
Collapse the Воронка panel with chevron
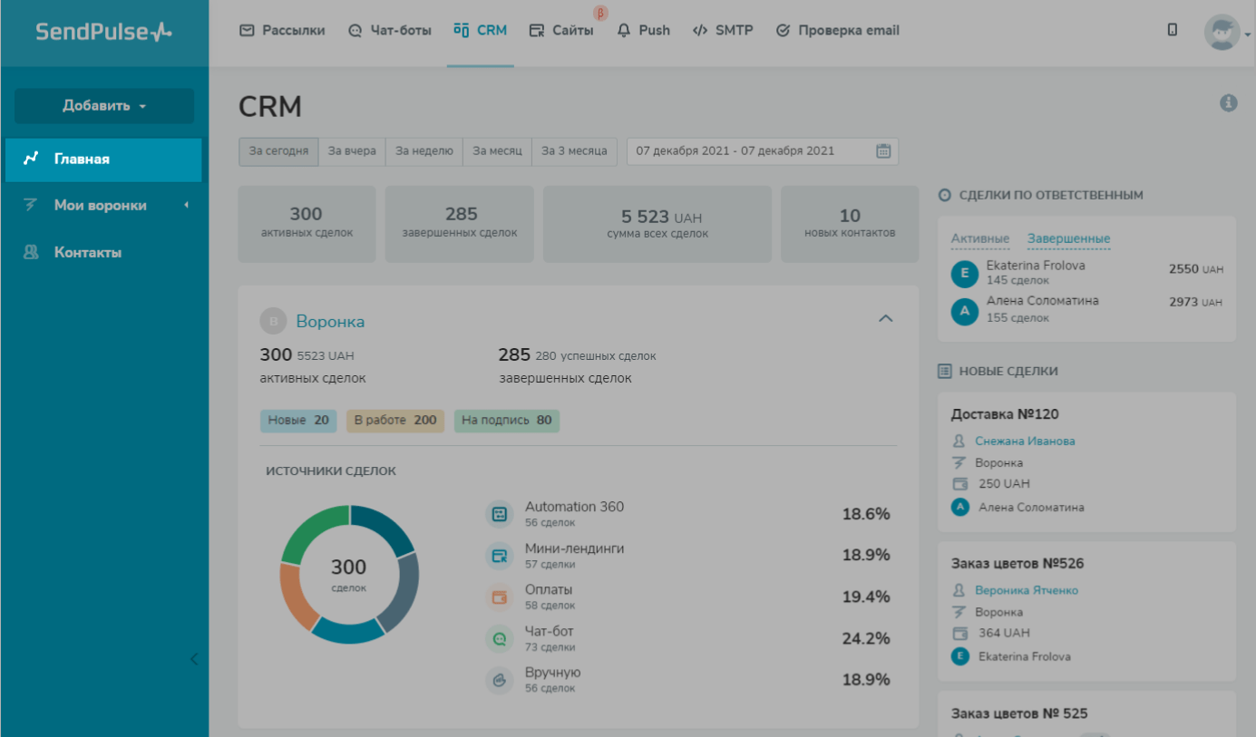[886, 318]
